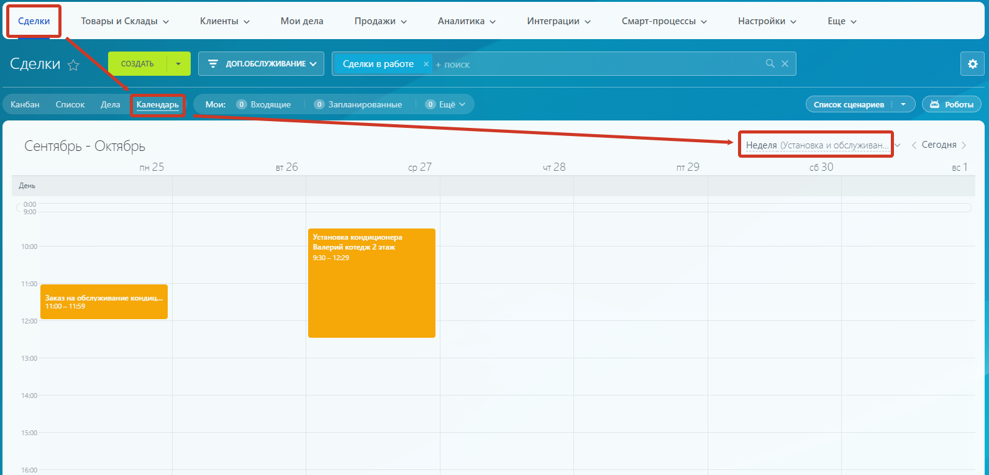Open the Установка кондиционера deal event
Image resolution: width=989 pixels, height=475 pixels.
[371, 283]
